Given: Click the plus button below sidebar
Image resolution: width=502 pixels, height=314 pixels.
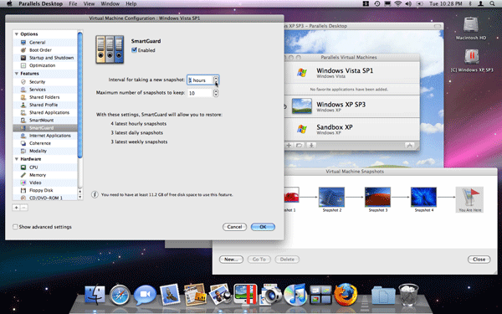Looking at the screenshot, I should pos(16,208).
